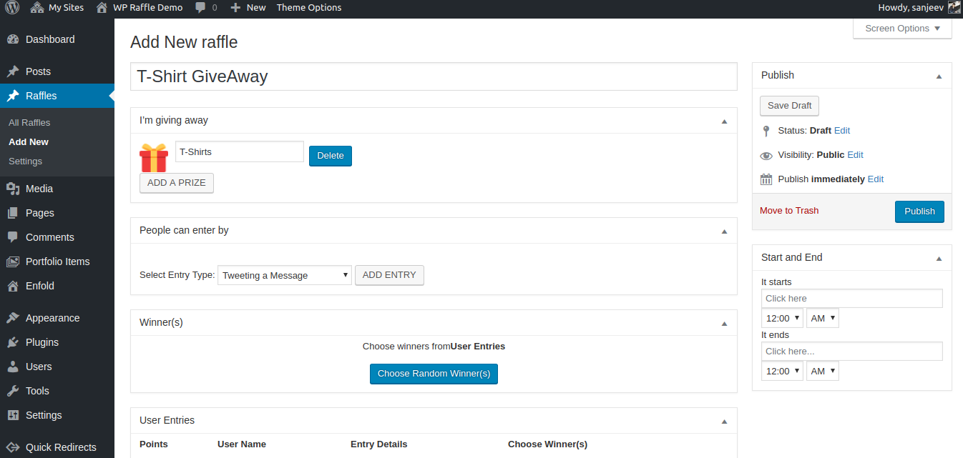Image resolution: width=963 pixels, height=458 pixels.
Task: Click the Posts pin icon
Action: (x=13, y=71)
